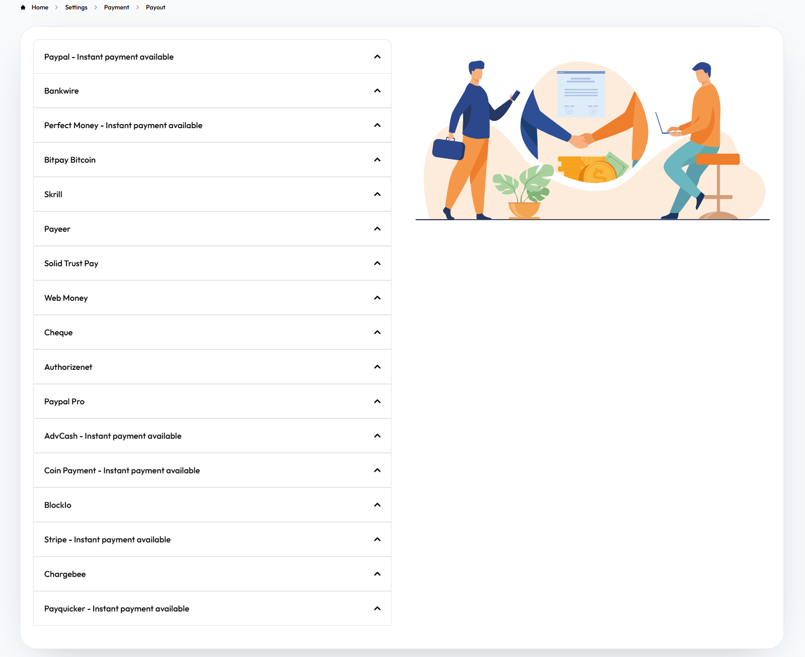Click the 'Authorizenet' label
Image resolution: width=805 pixels, height=657 pixels.
(x=69, y=367)
